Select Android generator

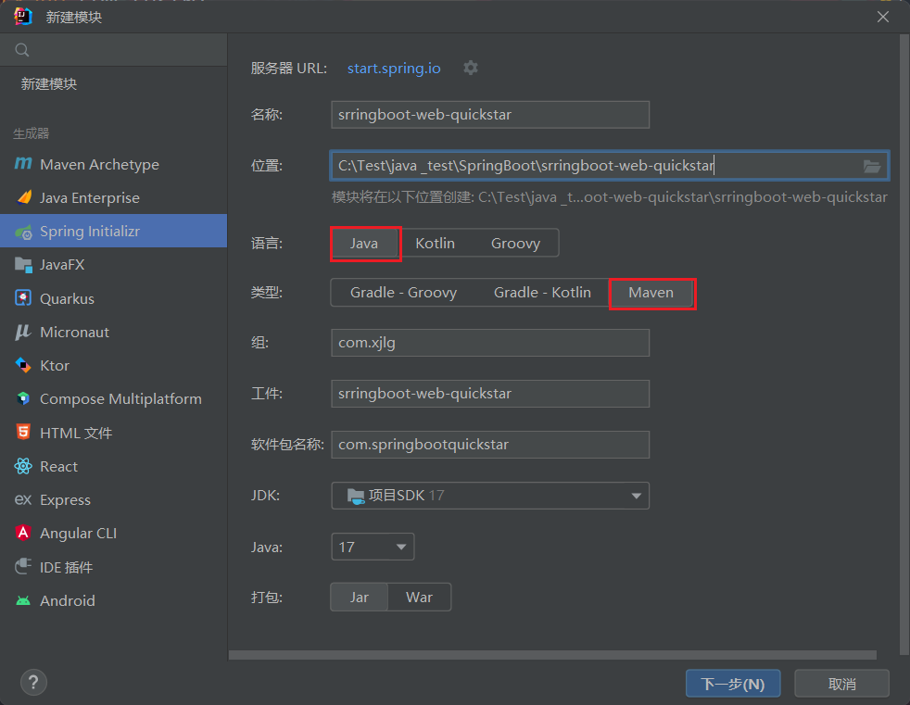[x=113, y=600]
